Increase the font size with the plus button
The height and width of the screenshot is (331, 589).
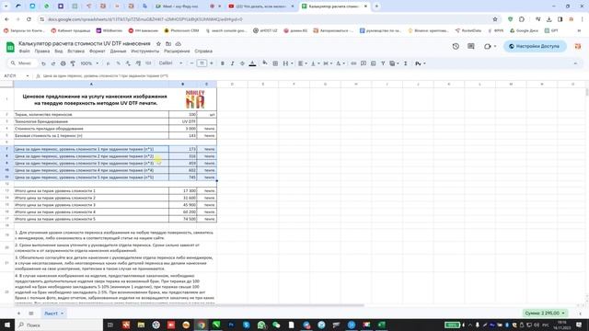(212, 63)
